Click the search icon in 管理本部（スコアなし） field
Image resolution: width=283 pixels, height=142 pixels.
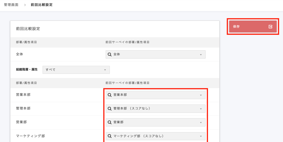click(x=110, y=109)
